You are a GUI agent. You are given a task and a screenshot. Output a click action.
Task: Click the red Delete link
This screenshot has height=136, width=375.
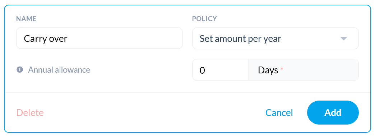[30, 113]
